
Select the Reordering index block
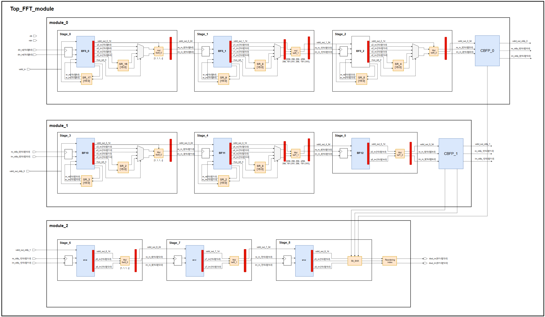[390, 261]
